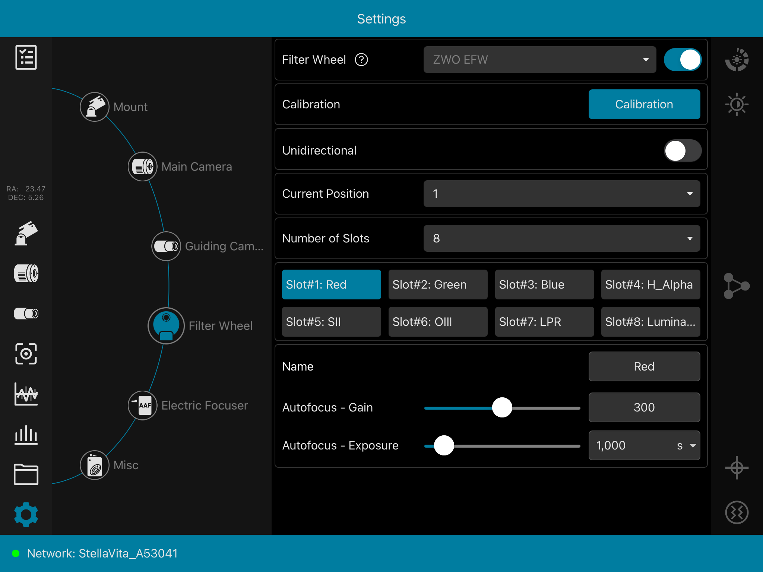Screen dimensions: 763x572
Task: Open the Current Position dropdown
Action: [x=562, y=194]
